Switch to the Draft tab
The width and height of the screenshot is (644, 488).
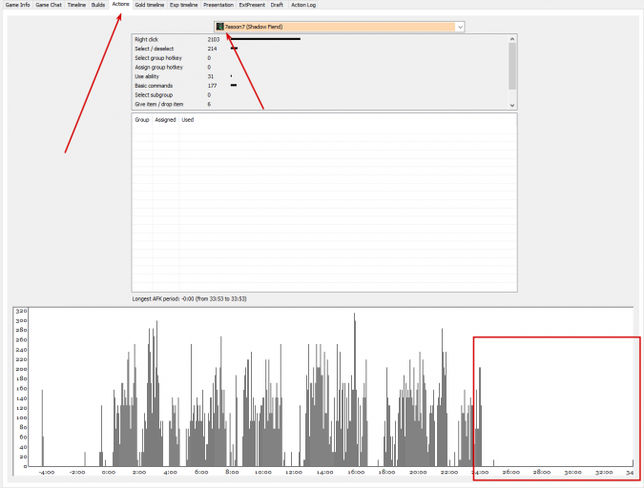(277, 5)
